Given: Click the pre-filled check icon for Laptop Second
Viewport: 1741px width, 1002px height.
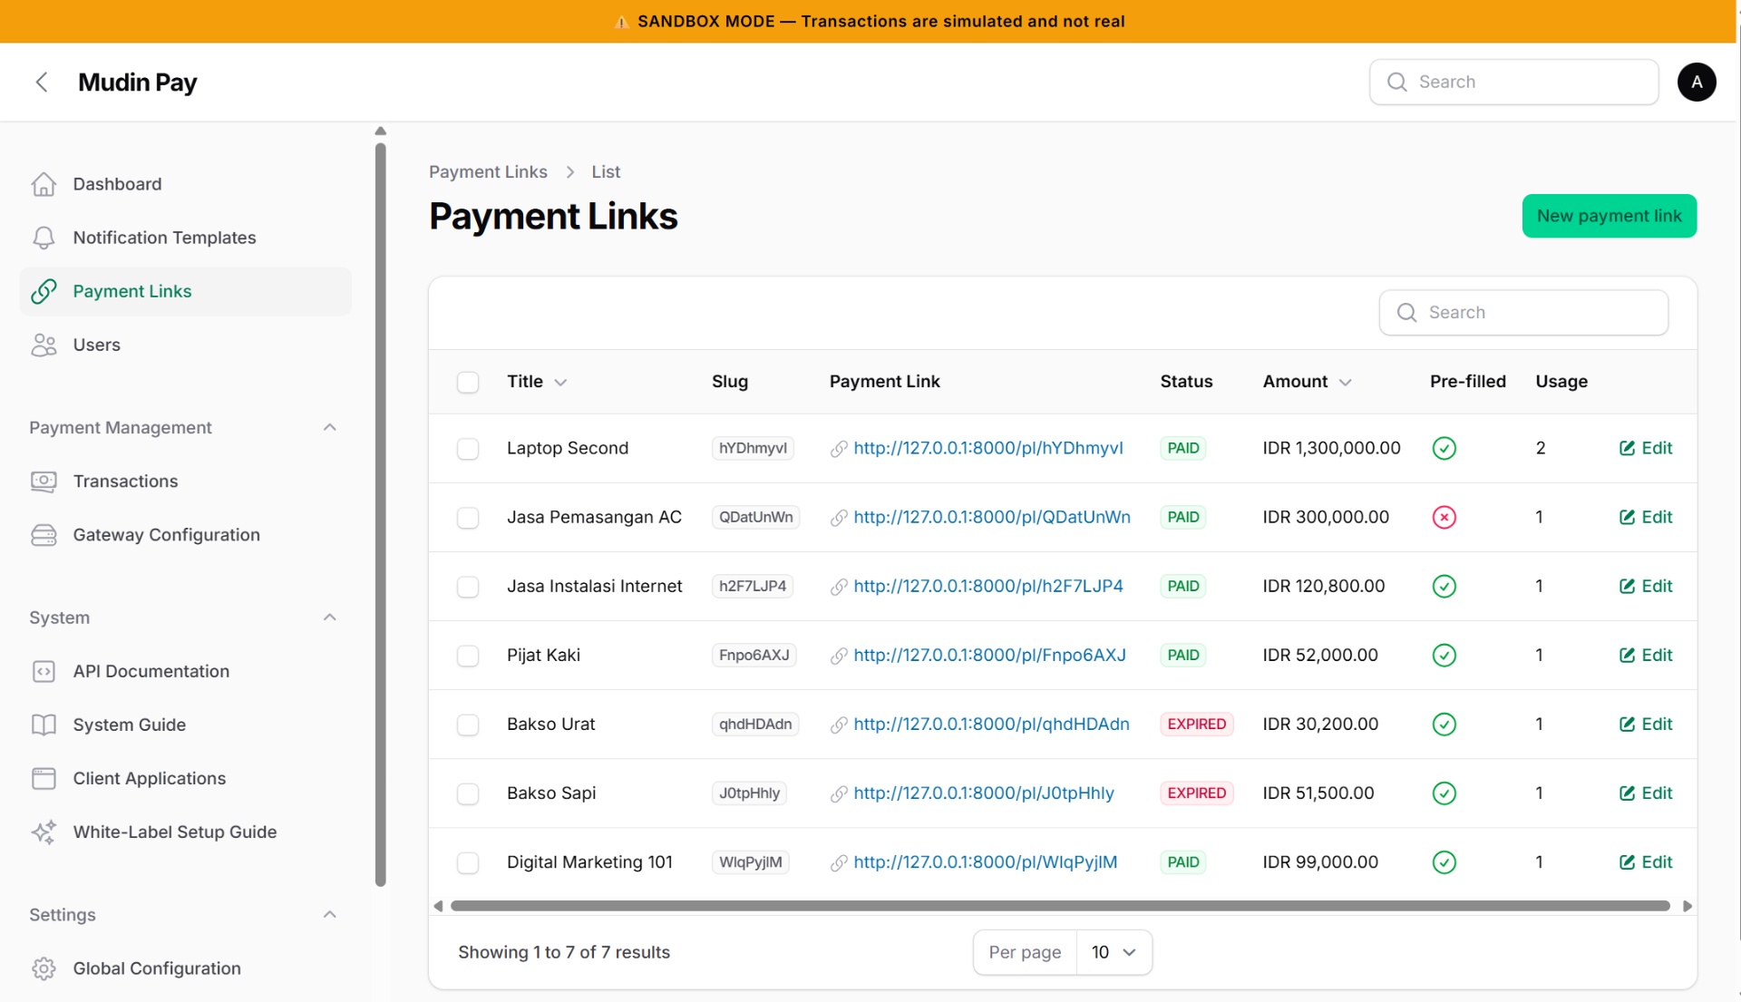Looking at the screenshot, I should 1444,448.
